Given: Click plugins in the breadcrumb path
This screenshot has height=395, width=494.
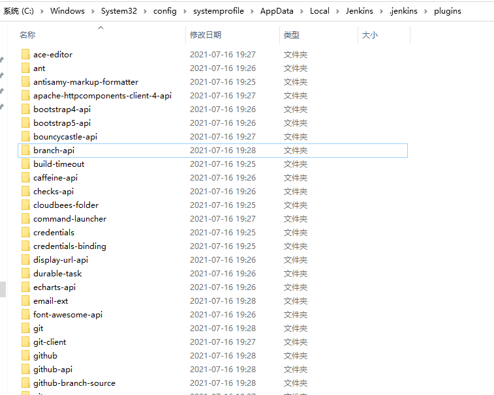Looking at the screenshot, I should pos(448,11).
